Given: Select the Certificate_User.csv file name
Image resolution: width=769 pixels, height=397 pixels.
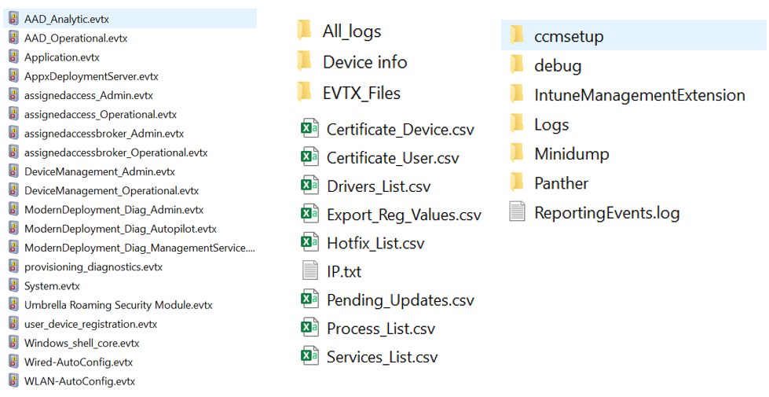Looking at the screenshot, I should (393, 158).
